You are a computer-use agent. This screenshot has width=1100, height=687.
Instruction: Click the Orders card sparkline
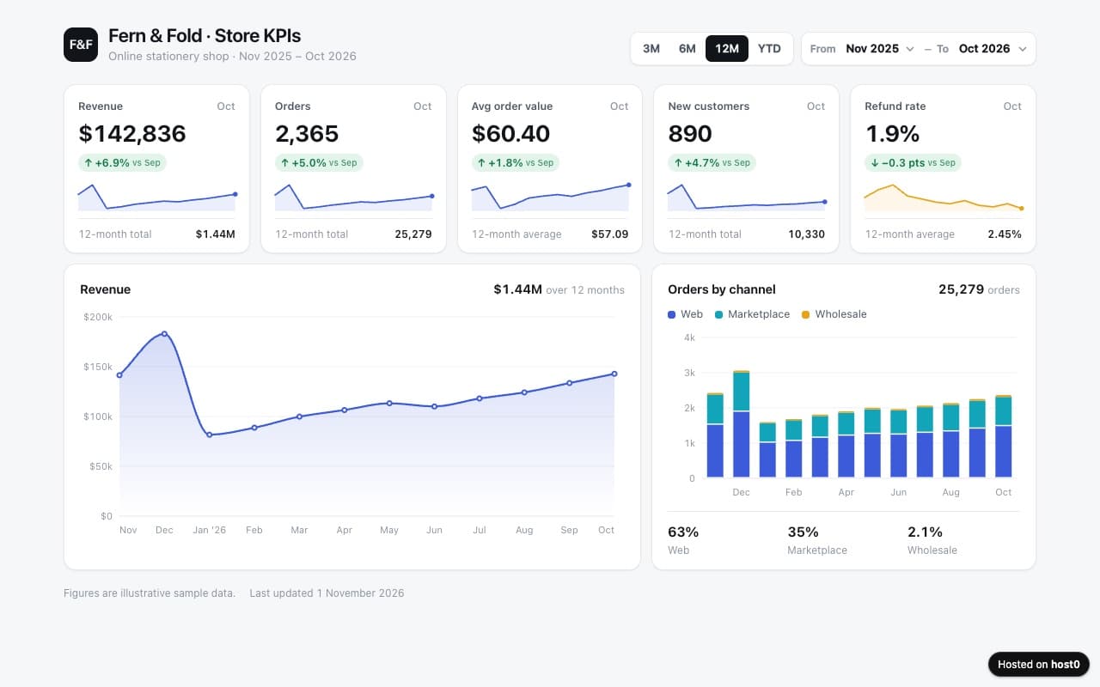[x=353, y=197]
